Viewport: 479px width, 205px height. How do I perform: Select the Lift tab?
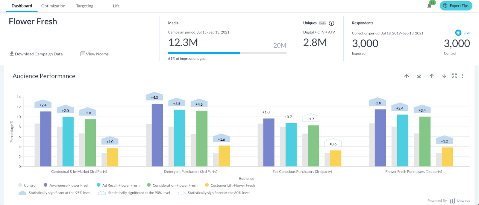tap(116, 6)
